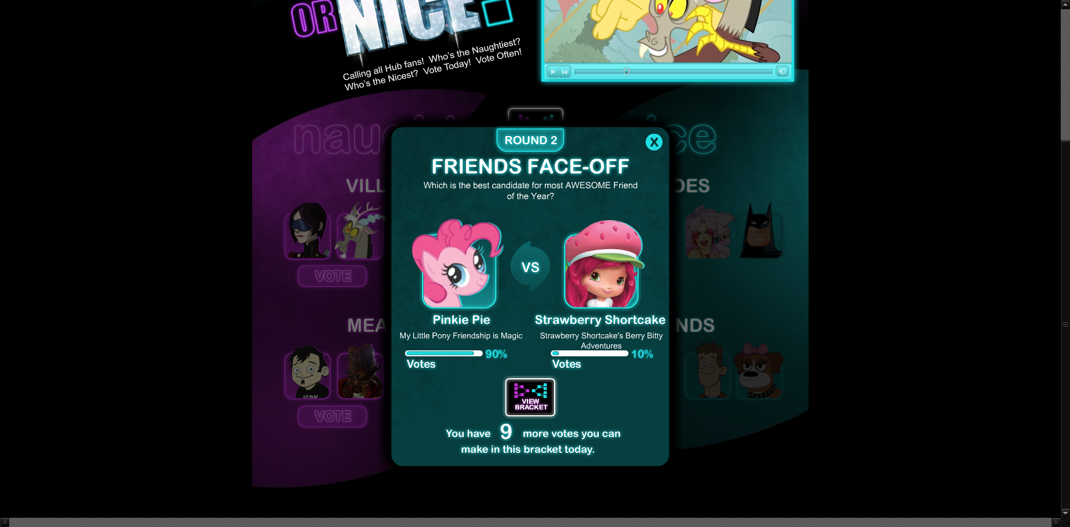The height and width of the screenshot is (527, 1070).
Task: Select the masked villain with sunglasses
Action: point(308,231)
